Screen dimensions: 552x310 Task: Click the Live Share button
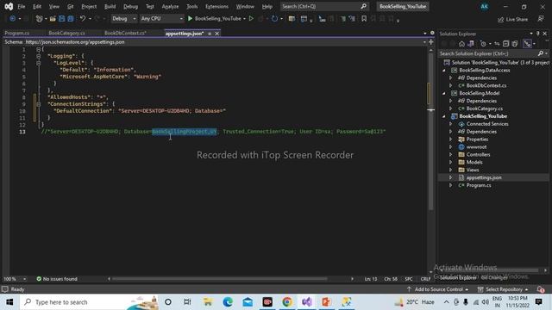[512, 19]
